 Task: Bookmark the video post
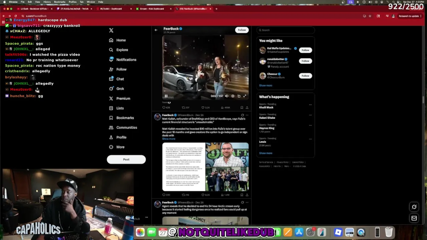(x=242, y=108)
